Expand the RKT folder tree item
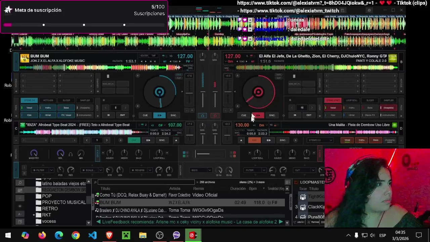 click(34, 215)
